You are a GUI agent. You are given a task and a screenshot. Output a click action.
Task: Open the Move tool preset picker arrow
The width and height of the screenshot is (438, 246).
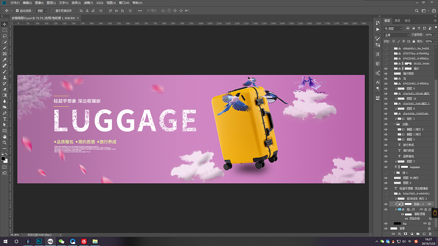tap(11, 11)
